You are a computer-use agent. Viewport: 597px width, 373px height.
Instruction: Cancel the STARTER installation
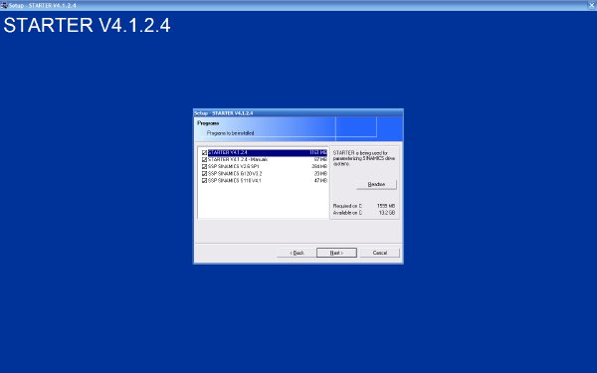tap(380, 253)
